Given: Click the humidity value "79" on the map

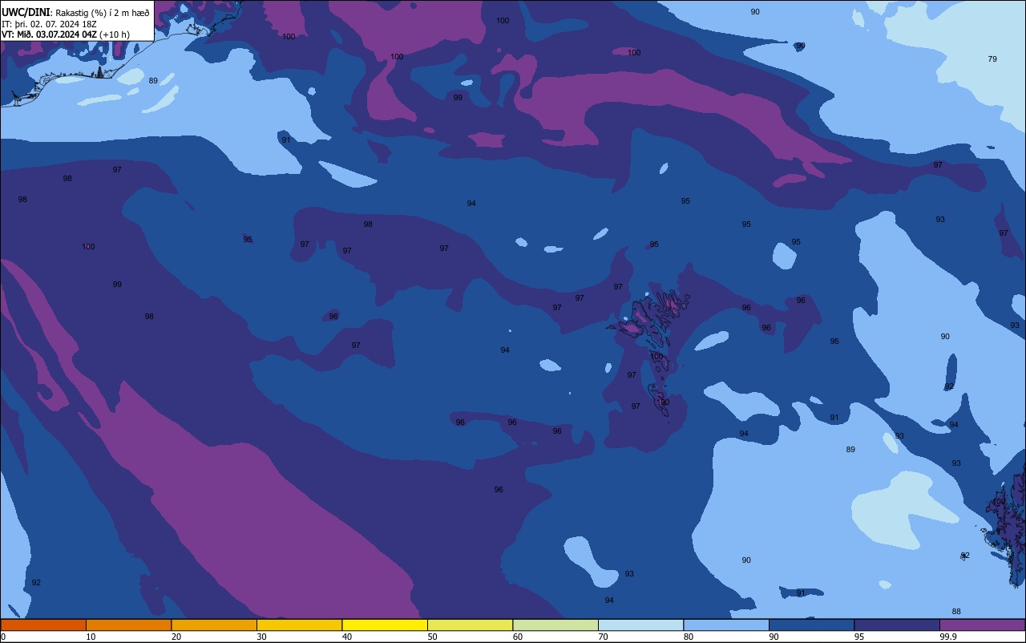Looking at the screenshot, I should (992, 59).
